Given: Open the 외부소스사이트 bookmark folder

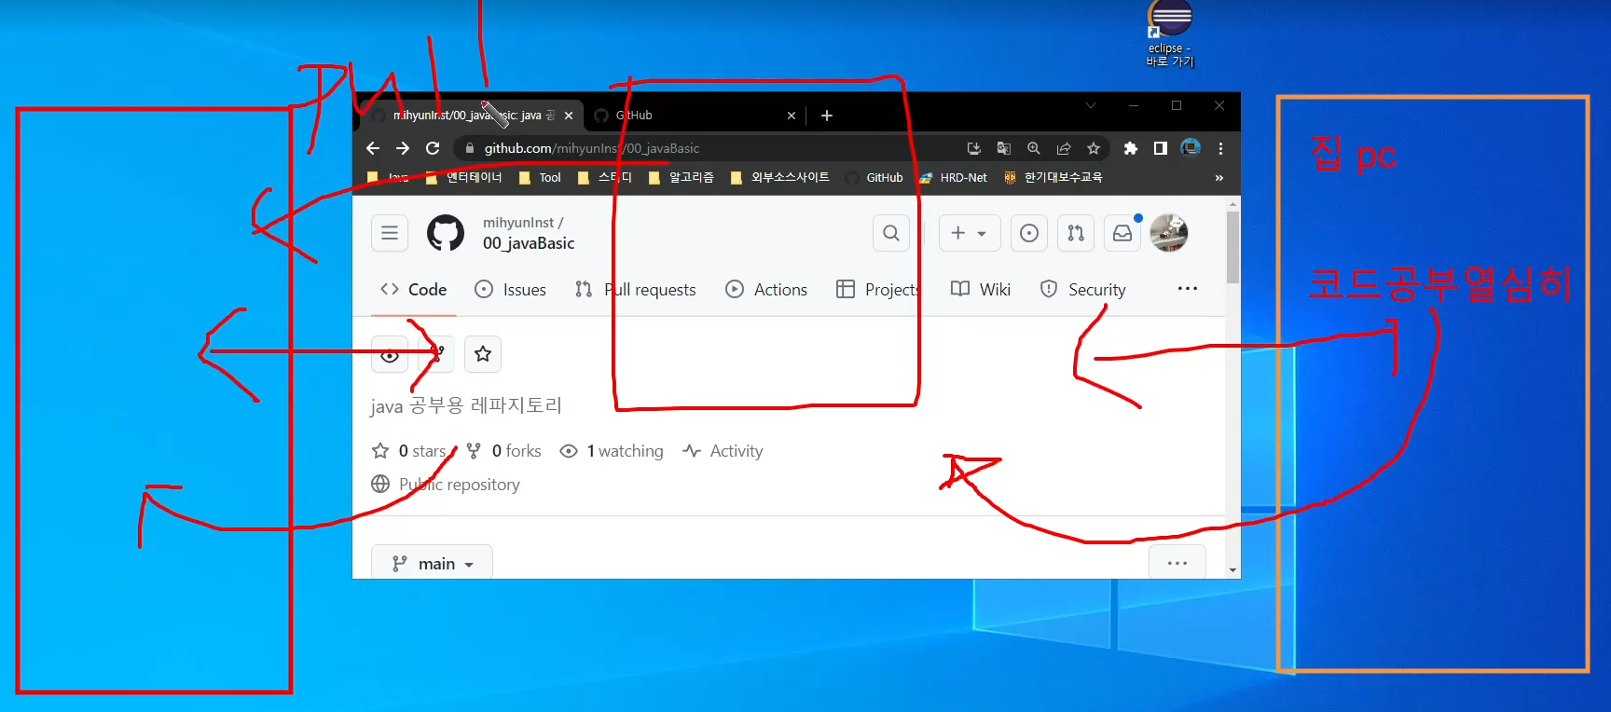Looking at the screenshot, I should coord(780,177).
